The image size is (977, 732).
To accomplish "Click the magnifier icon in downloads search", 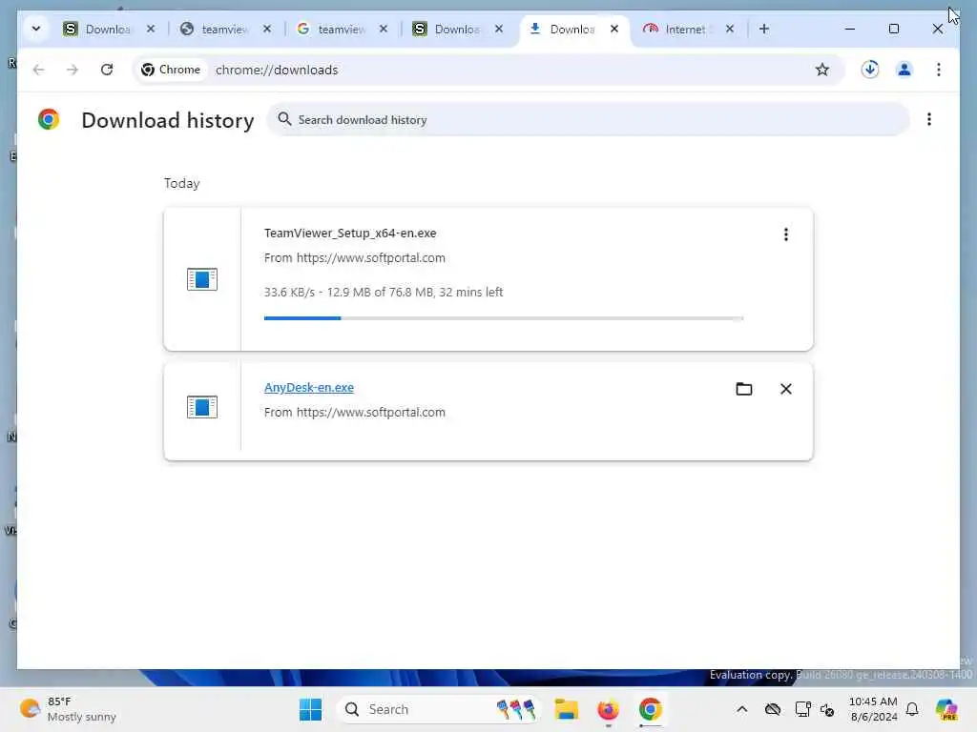I will pos(284,119).
